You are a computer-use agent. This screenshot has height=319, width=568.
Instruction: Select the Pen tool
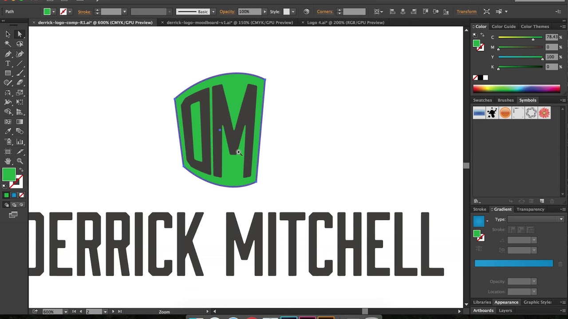coord(8,54)
